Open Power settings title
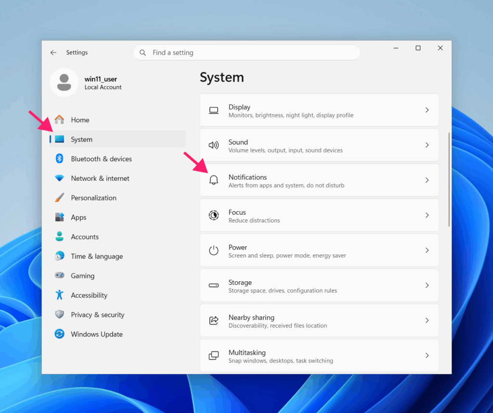 pos(238,248)
